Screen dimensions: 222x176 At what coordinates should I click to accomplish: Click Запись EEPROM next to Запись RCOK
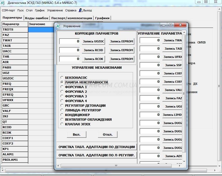point(121,59)
